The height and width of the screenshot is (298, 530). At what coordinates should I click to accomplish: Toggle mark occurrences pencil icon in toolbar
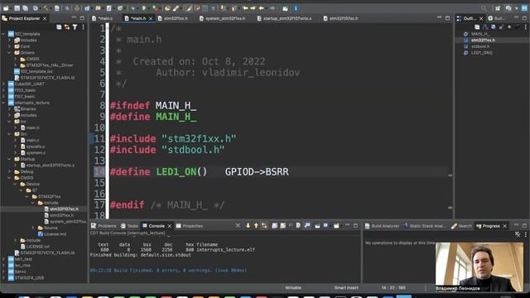[189, 8]
